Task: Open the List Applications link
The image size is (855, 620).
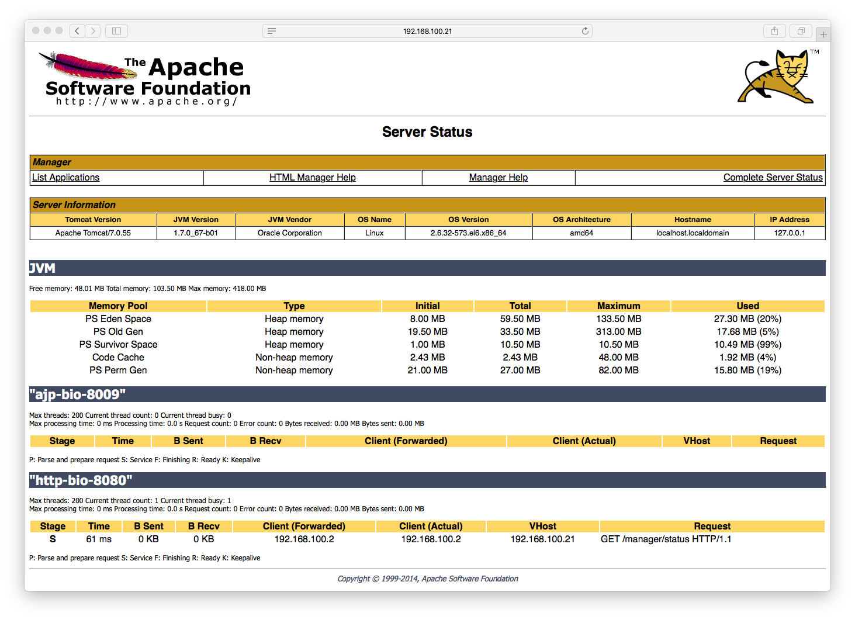Action: 65,178
